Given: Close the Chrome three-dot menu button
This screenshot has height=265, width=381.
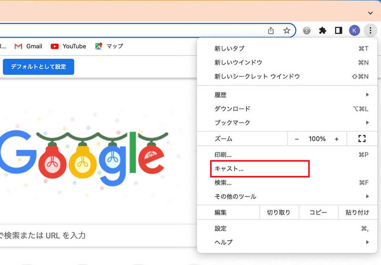Looking at the screenshot, I should (x=371, y=31).
